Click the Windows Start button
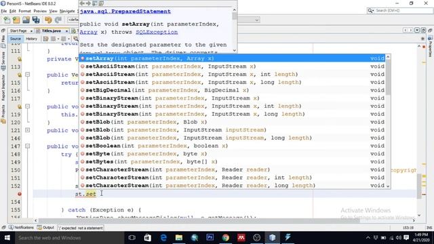434x244 pixels. point(7,238)
